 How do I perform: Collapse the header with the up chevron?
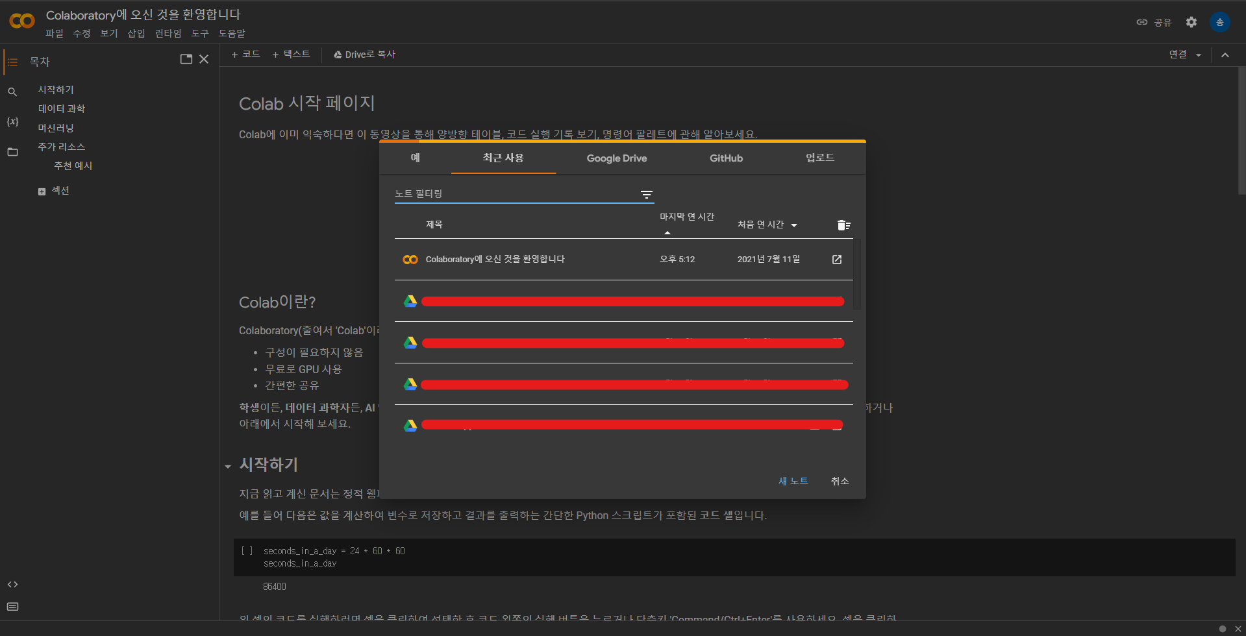pos(1225,55)
